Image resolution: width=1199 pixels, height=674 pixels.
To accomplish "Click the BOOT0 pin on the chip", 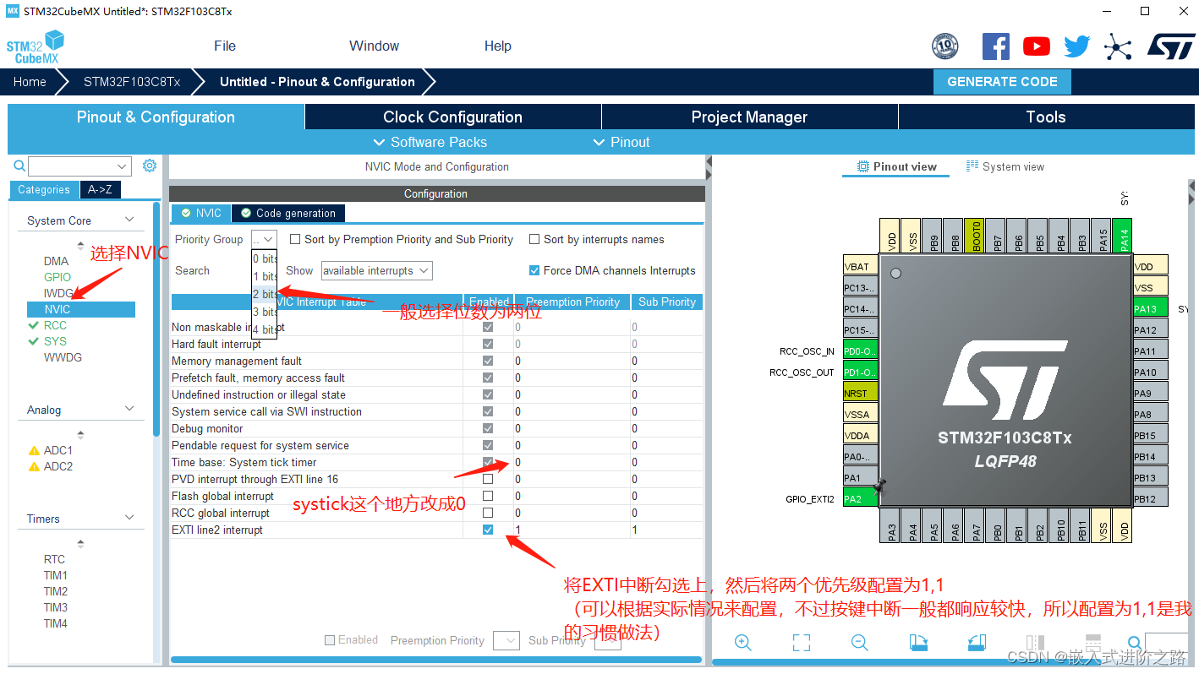I will [976, 235].
